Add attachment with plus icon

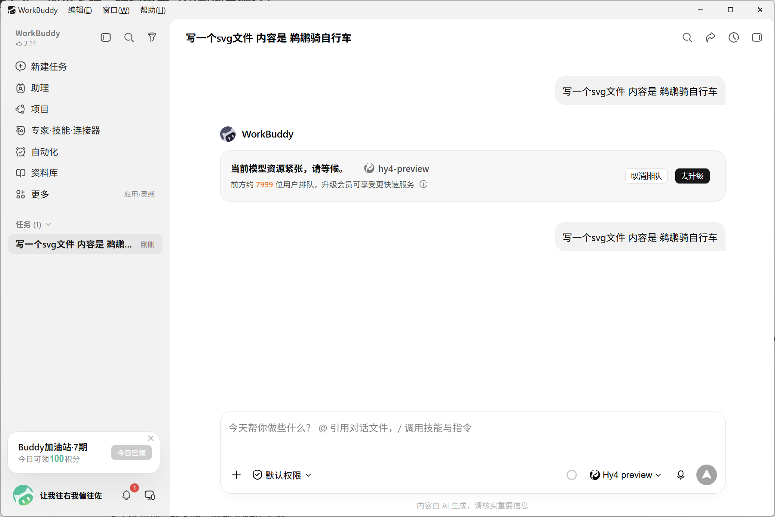236,475
